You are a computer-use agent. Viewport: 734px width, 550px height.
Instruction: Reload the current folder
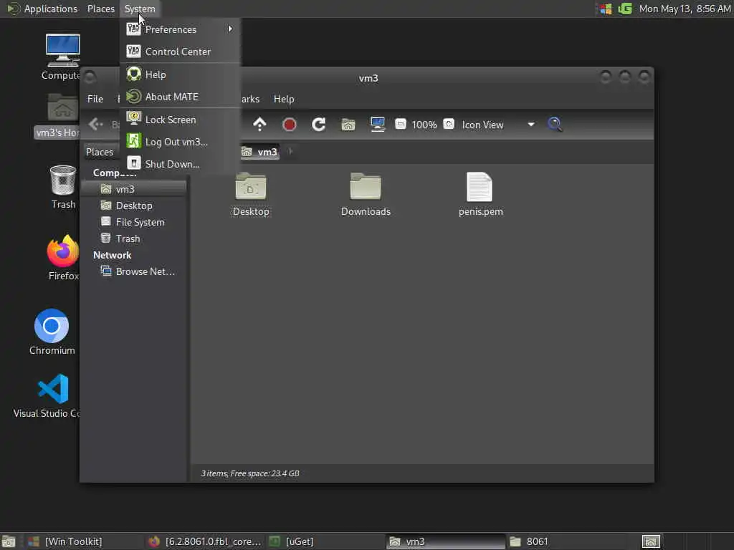pos(319,125)
